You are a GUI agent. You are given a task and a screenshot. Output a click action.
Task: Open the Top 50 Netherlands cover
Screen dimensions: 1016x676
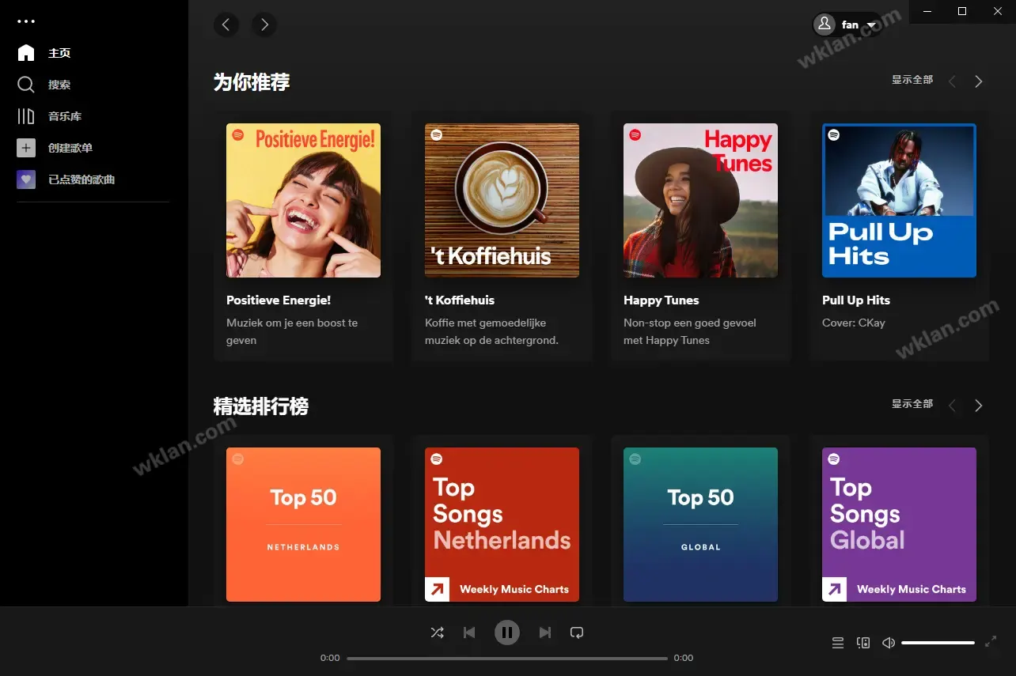click(x=303, y=524)
